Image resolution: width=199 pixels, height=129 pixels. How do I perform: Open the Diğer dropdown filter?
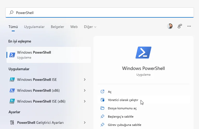pos(90,27)
